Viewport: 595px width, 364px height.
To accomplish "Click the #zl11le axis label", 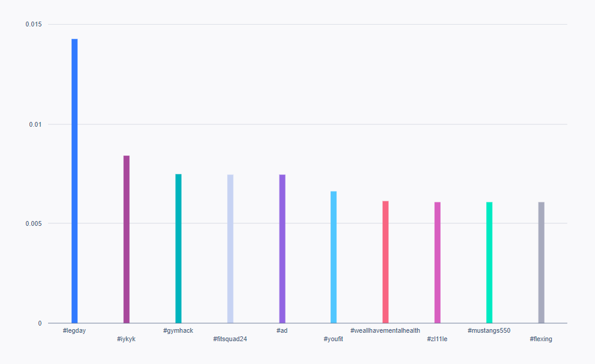I will coord(438,339).
